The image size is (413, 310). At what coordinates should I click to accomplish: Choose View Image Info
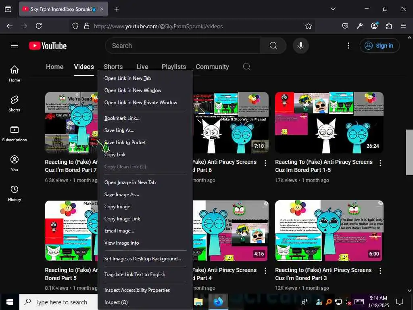pos(145,243)
